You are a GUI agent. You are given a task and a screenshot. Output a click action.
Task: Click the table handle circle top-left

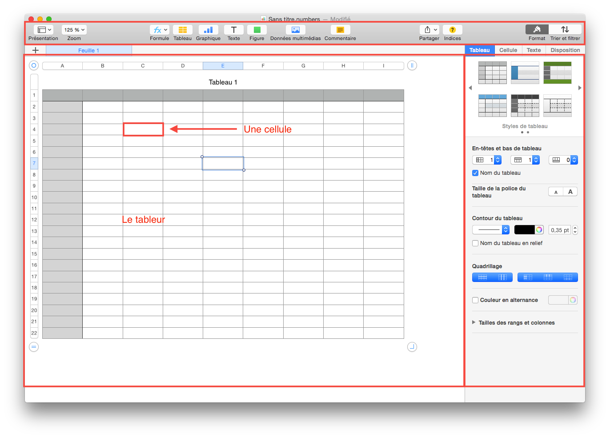34,65
